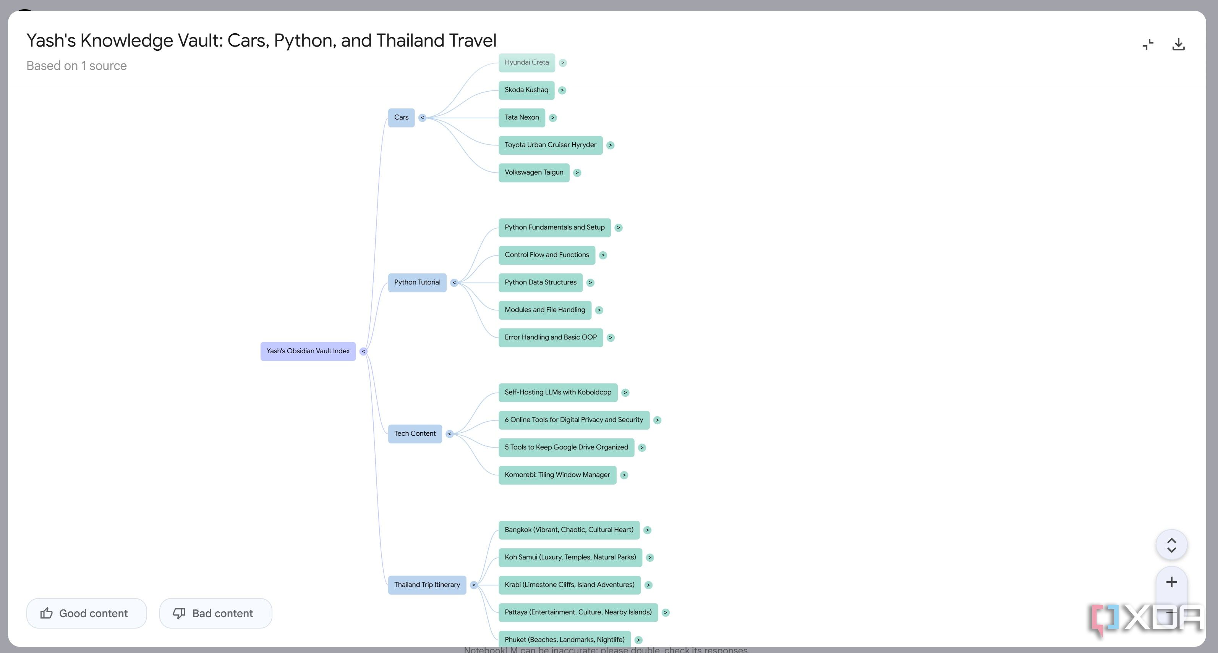Click the collapse fullscreen icon
Viewport: 1218px width, 653px height.
(x=1148, y=44)
